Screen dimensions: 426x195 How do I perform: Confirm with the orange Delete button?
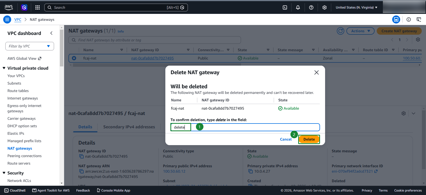click(309, 139)
